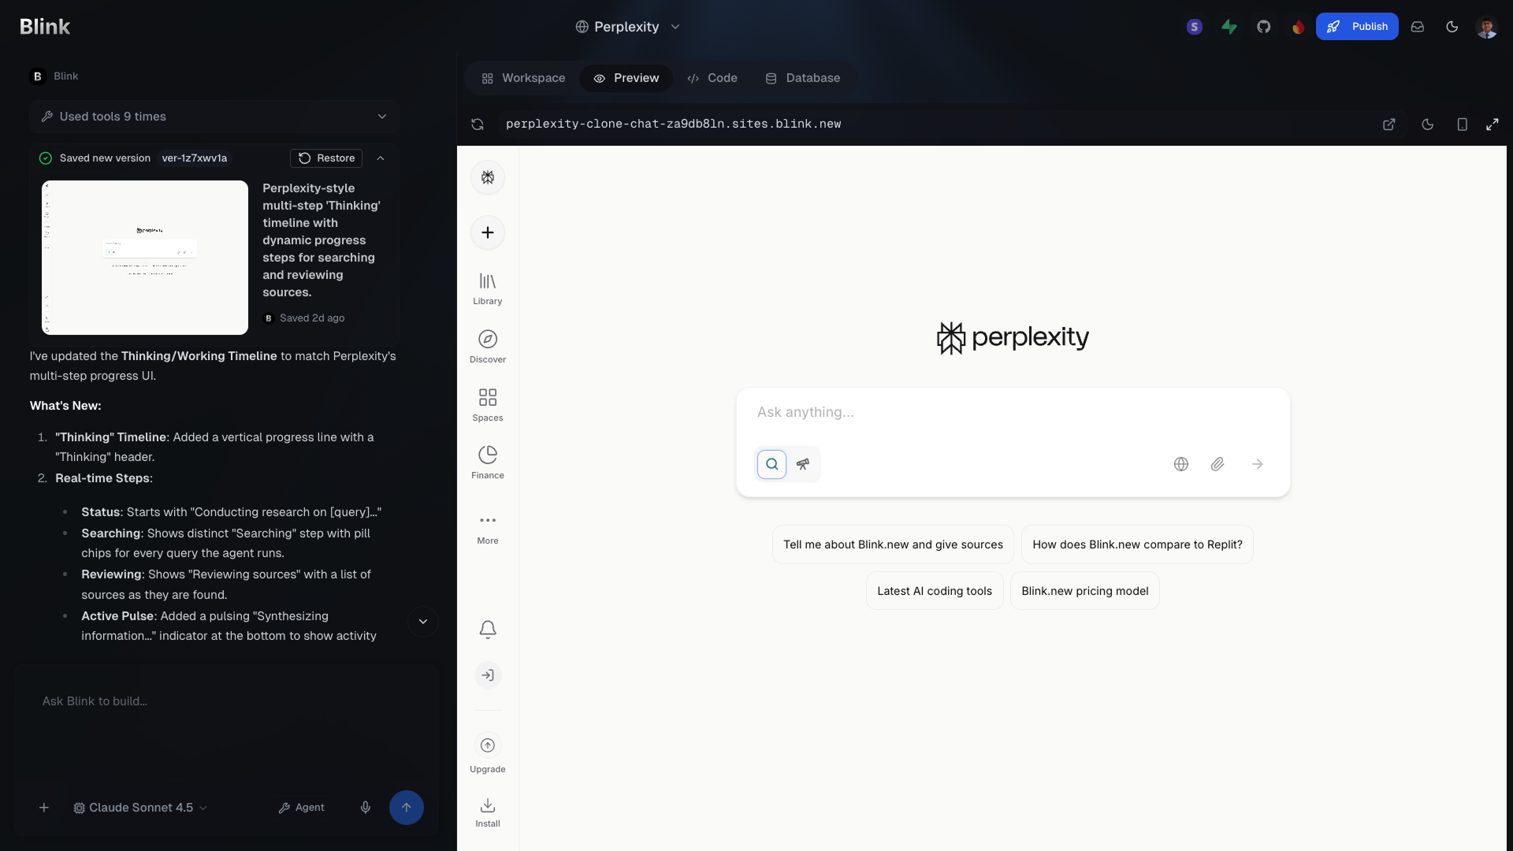Restore version ver-1z7xwv1a
This screenshot has width=1513, height=851.
[326, 158]
